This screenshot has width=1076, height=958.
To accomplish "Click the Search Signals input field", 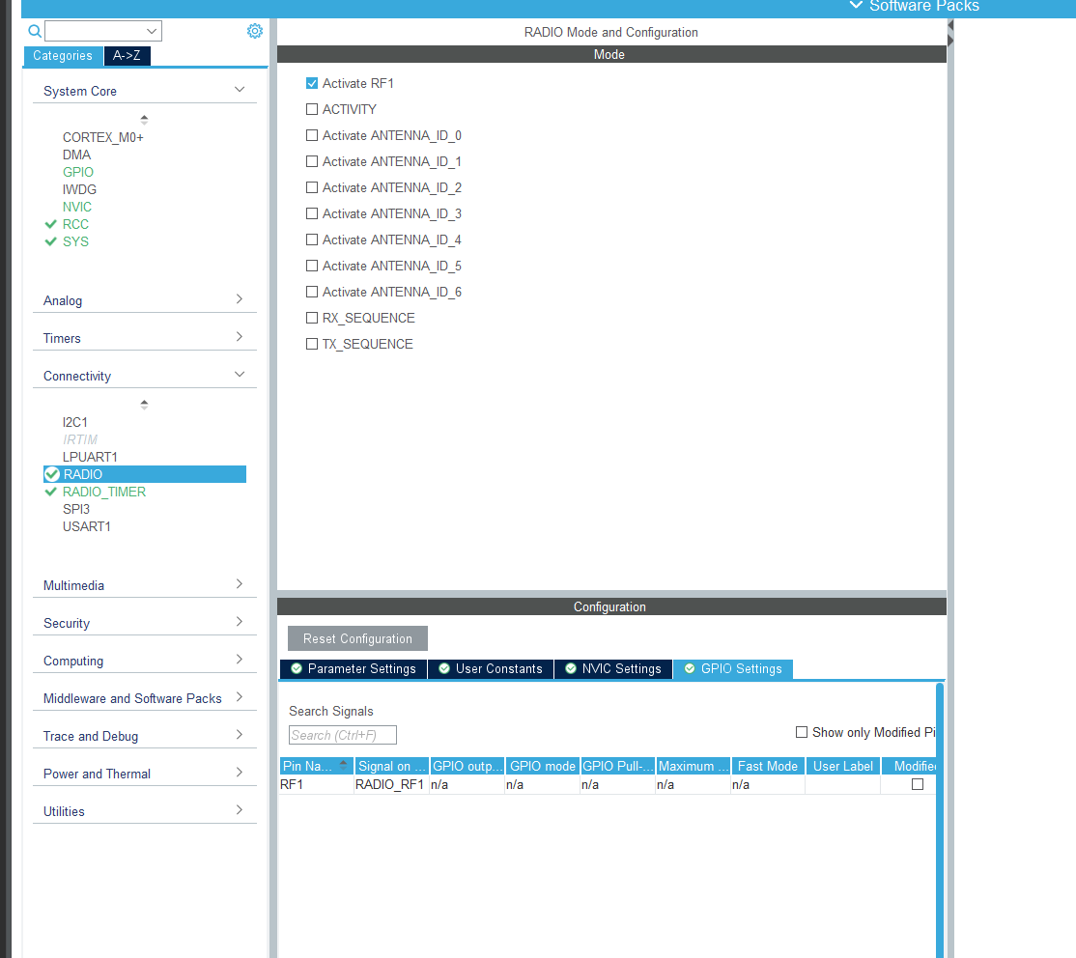I will (342, 734).
